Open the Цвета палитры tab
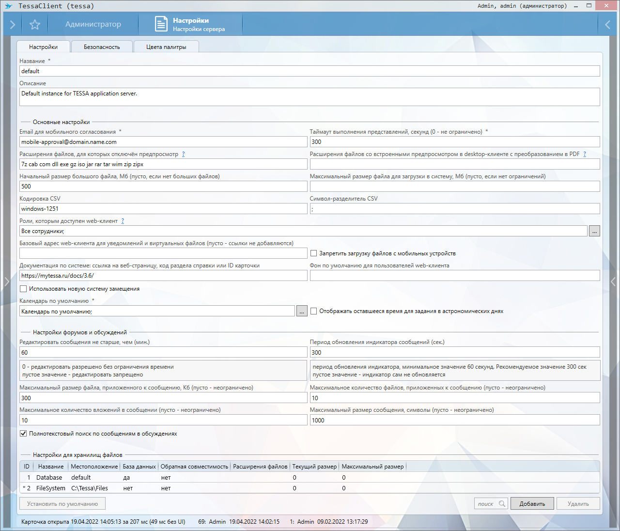Screen dimensions: 620x531 coord(166,47)
